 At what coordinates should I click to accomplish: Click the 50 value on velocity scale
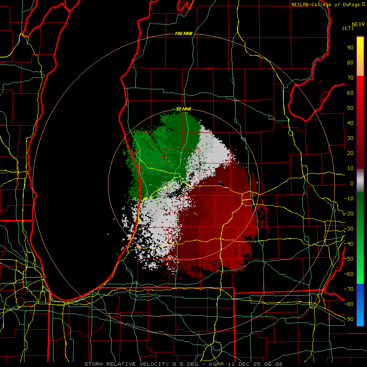point(350,108)
